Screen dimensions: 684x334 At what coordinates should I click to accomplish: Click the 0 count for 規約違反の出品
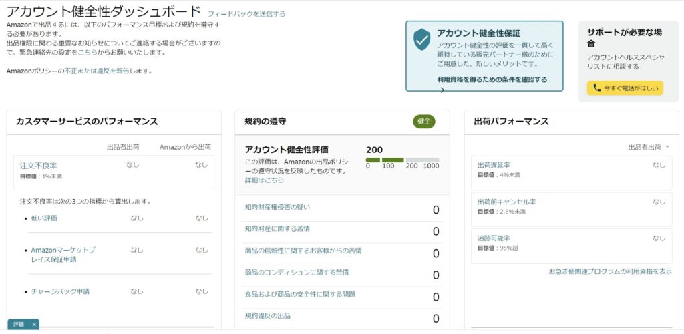436,319
